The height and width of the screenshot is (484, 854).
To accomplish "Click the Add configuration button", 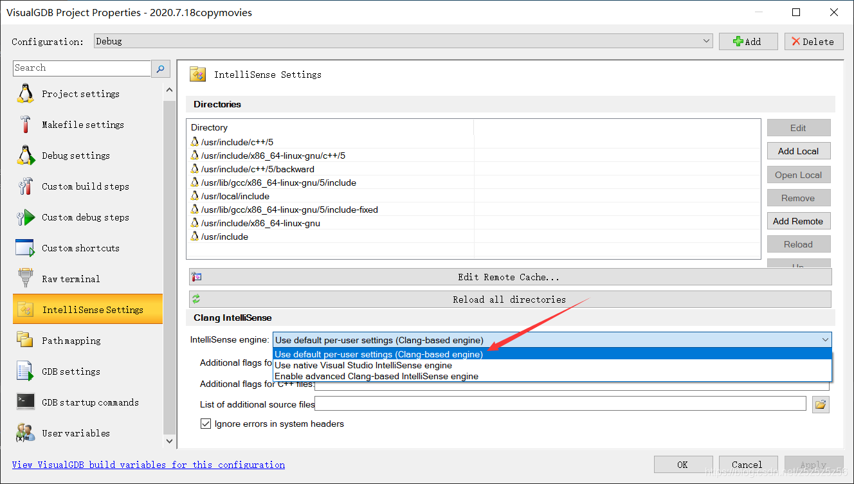I will click(x=748, y=41).
